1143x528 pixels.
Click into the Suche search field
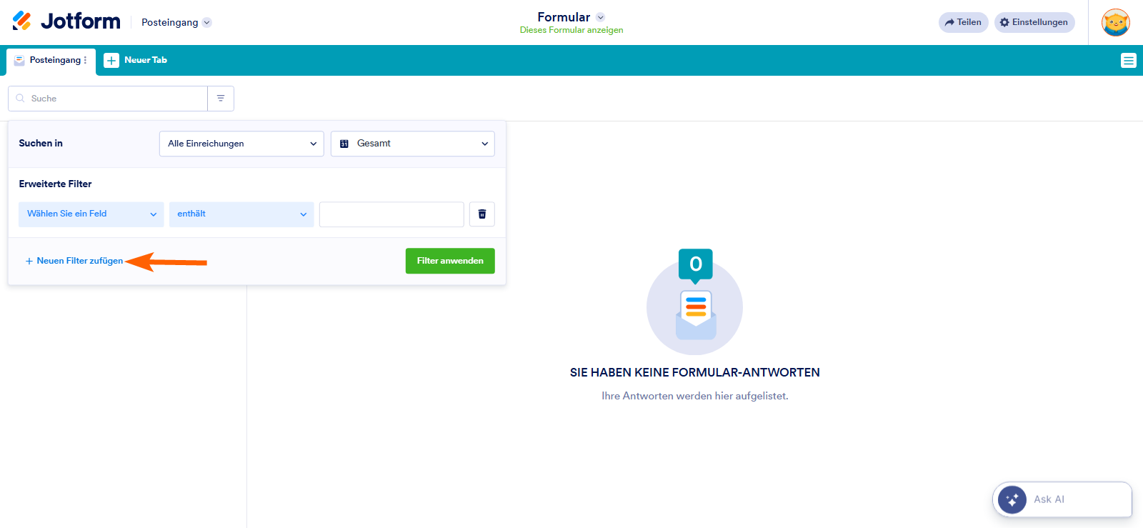coord(114,99)
